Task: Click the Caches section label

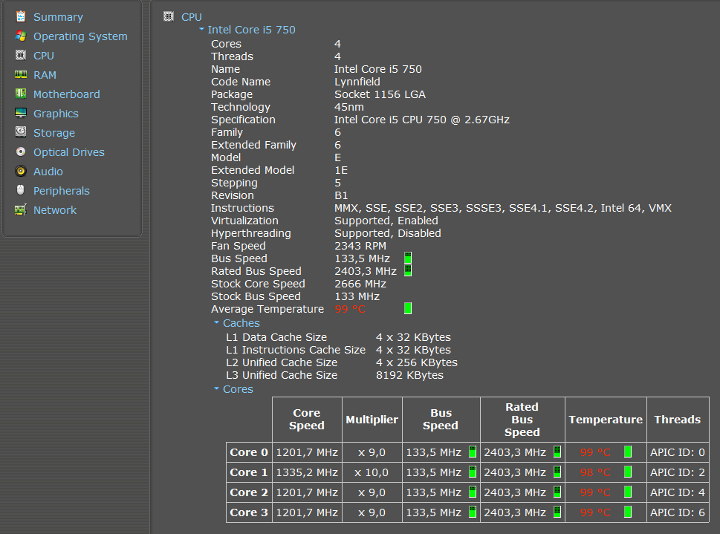Action: (241, 323)
